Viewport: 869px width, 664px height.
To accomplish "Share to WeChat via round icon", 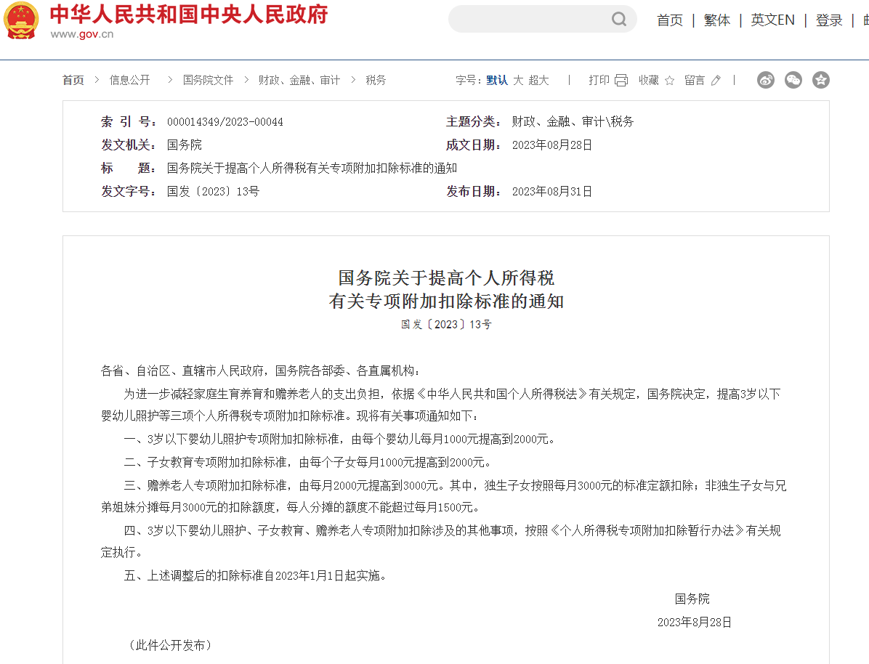I will (x=793, y=81).
